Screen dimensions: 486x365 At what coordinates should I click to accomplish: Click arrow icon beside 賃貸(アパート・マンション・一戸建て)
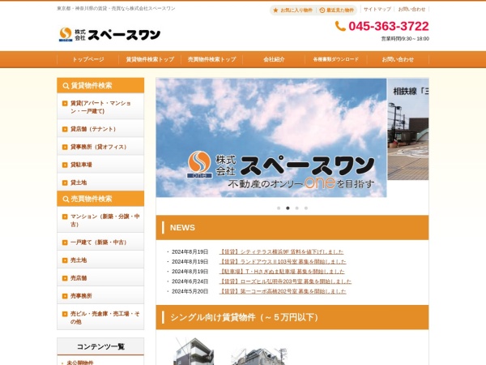point(65,103)
